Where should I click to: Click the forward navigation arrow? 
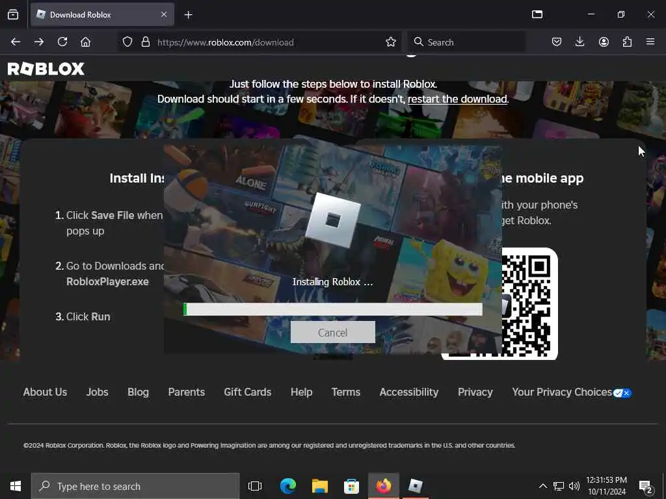(x=39, y=42)
